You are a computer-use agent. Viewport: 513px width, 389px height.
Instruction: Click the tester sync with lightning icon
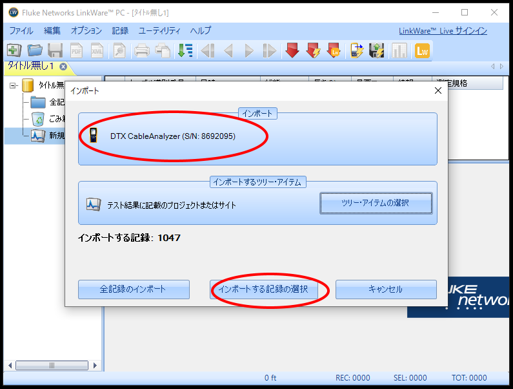[357, 50]
